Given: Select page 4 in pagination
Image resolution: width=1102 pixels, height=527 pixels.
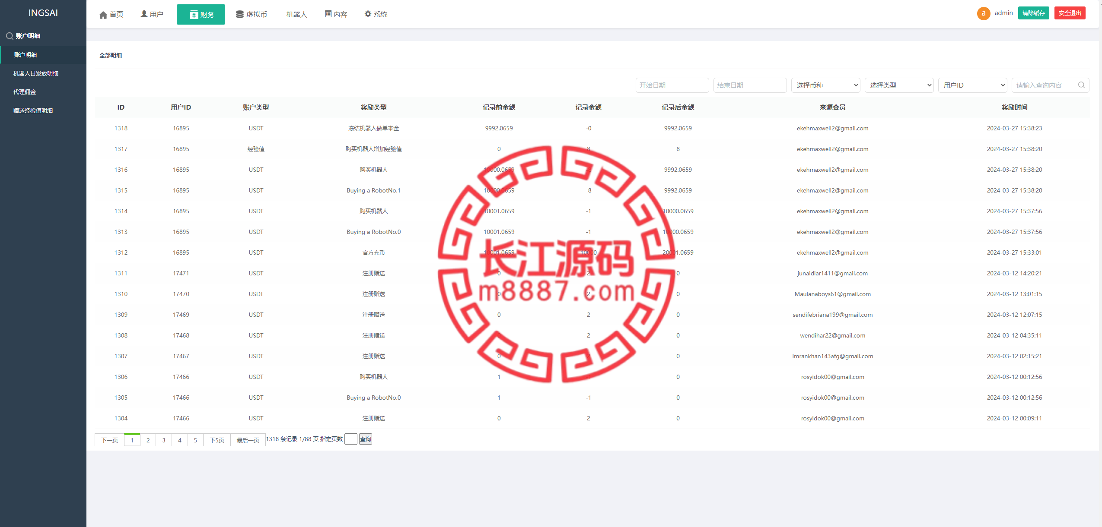Looking at the screenshot, I should 180,440.
